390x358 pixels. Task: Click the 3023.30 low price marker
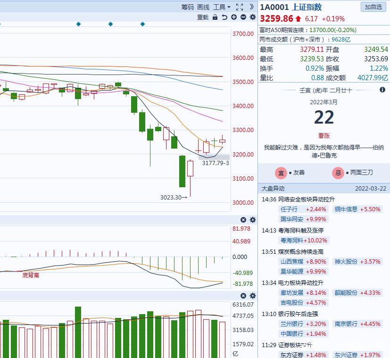point(171,197)
